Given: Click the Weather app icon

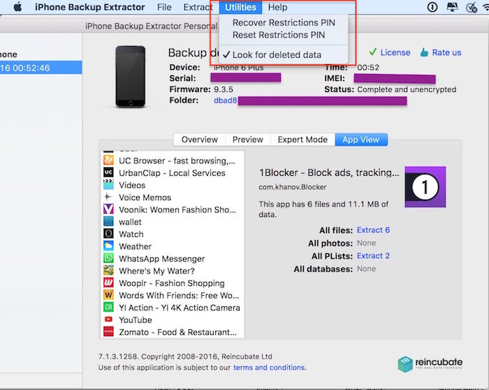Looking at the screenshot, I should 108,246.
